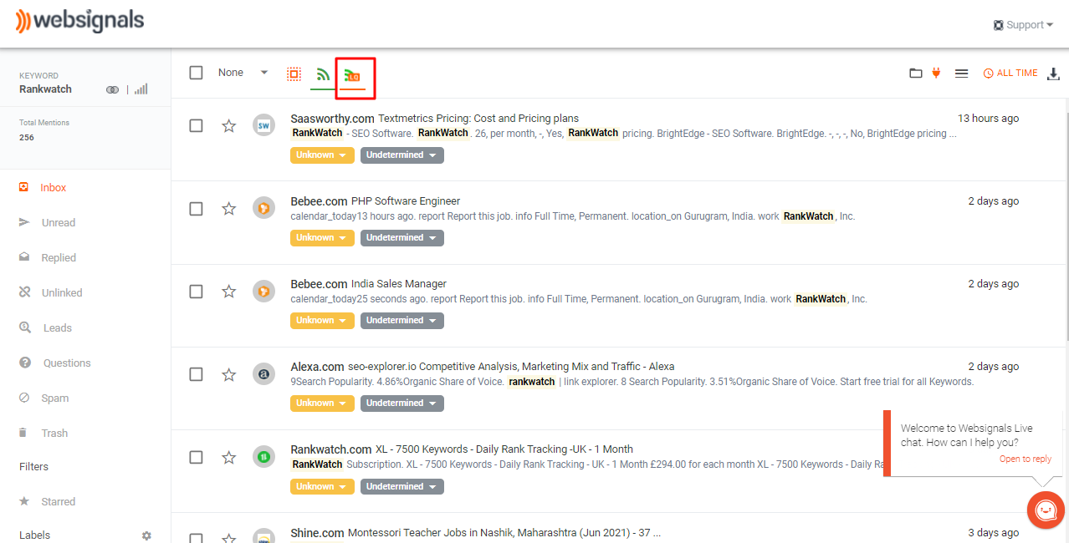Click Bebee avatar on PHP Software Engineer row

[263, 208]
